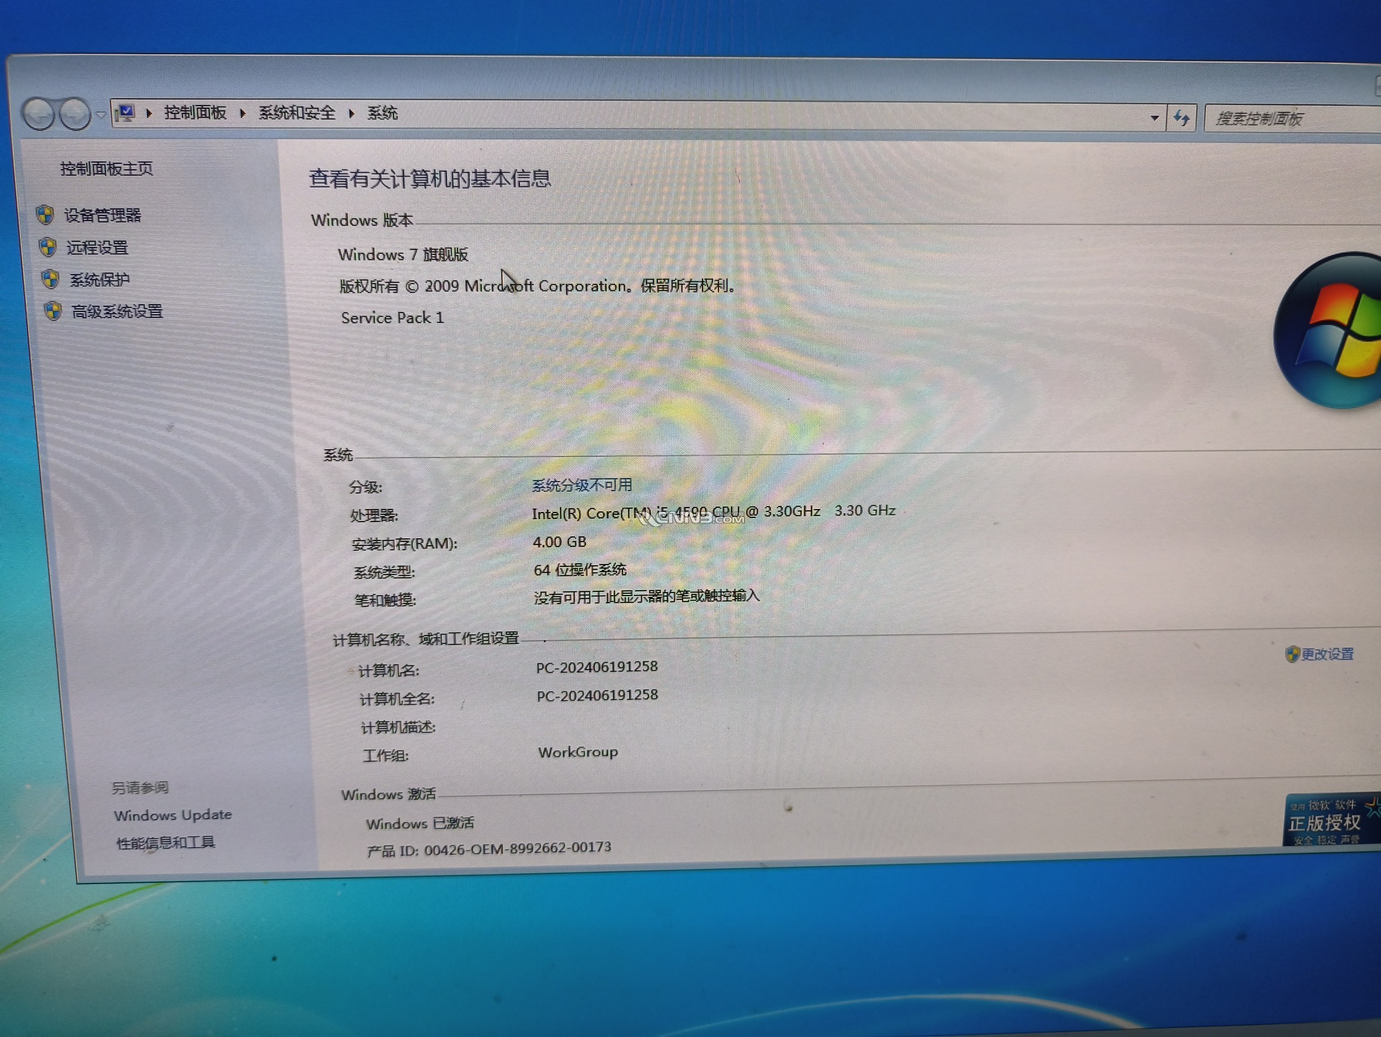The height and width of the screenshot is (1037, 1381).
Task: Click shield icon next to 系统保护
Action: [51, 279]
